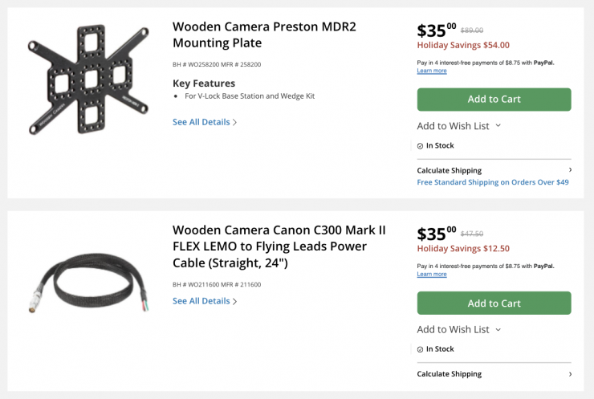Click the In Stock checkmark icon for Power Cable

[x=420, y=349]
